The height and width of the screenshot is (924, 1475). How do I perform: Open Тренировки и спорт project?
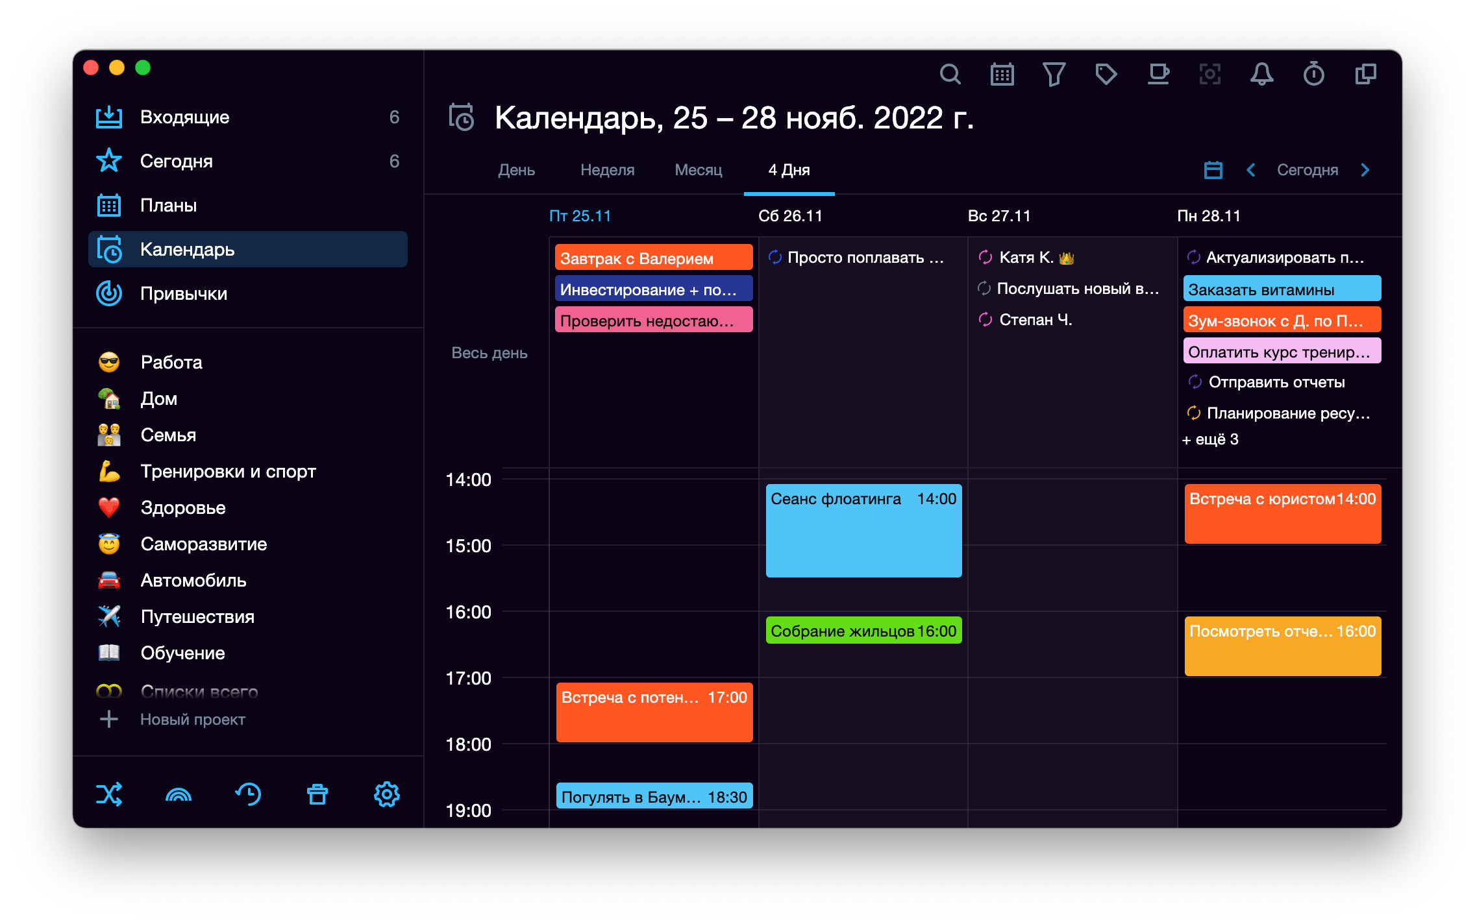click(227, 472)
